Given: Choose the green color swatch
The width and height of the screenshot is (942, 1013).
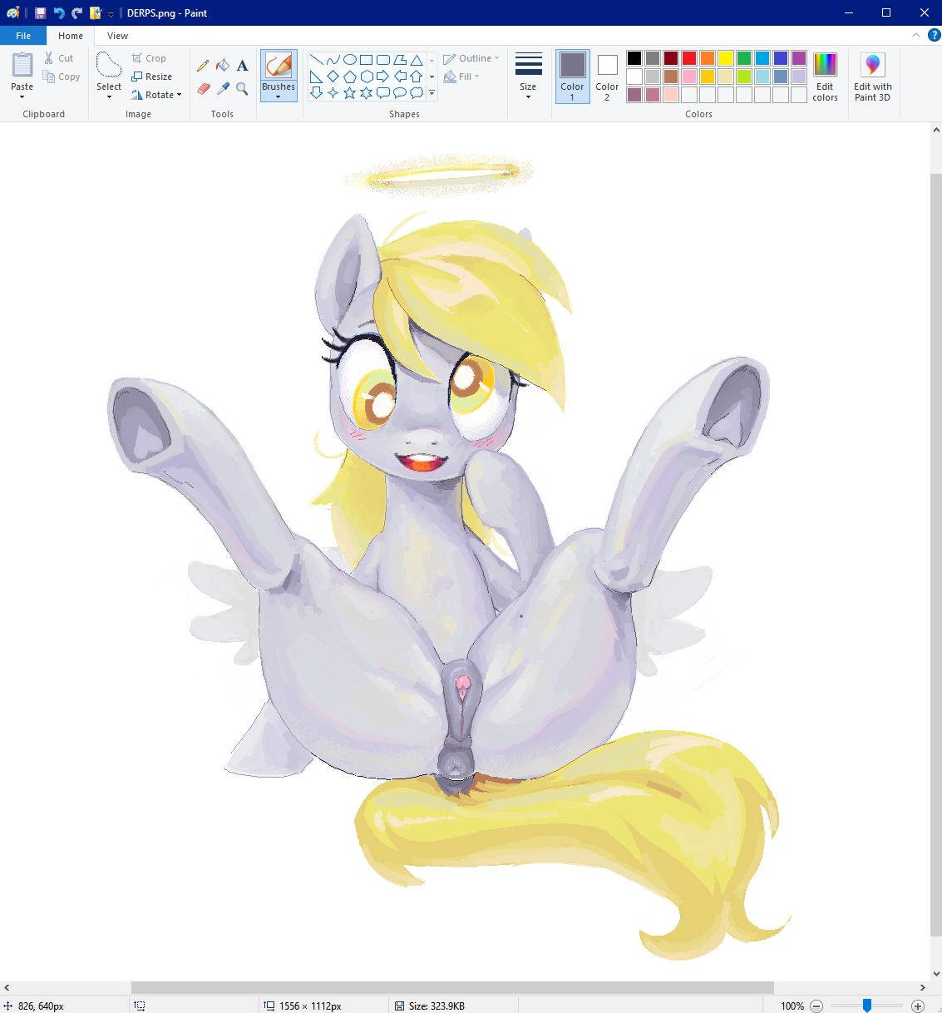Looking at the screenshot, I should (744, 58).
